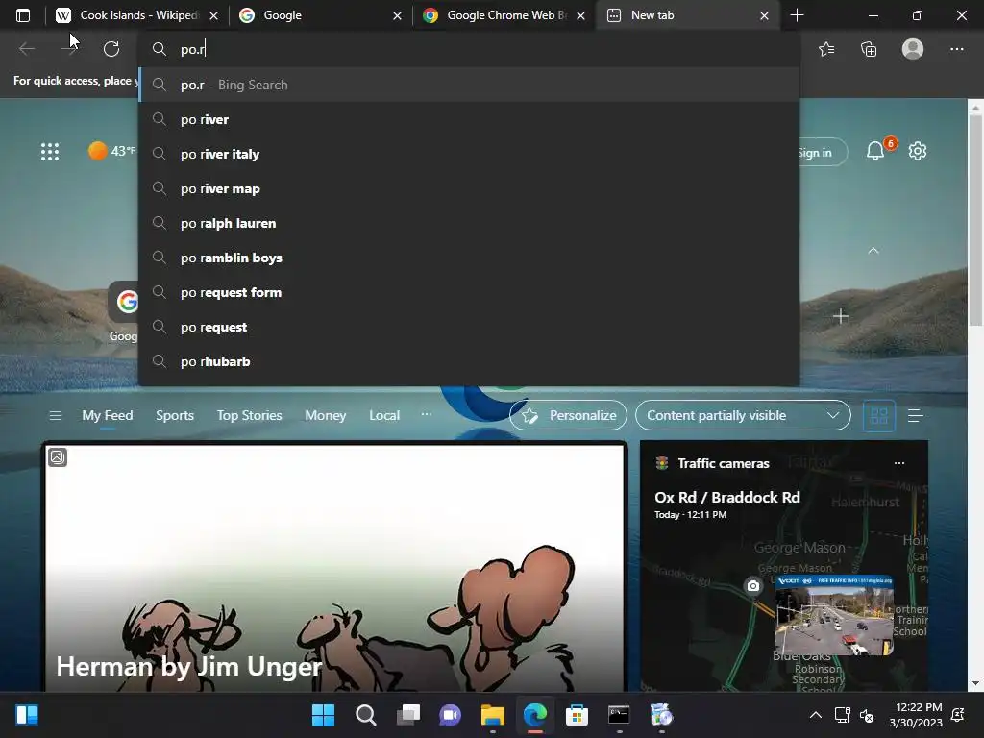Open the feed hamburger menu icon
984x738 pixels.
point(55,415)
